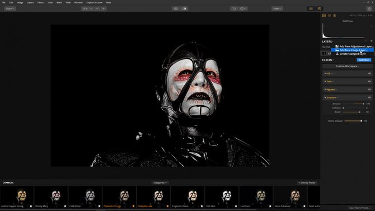The image size is (375, 211).
Task: Click the zoom out minus button
Action: (x=97, y=8)
